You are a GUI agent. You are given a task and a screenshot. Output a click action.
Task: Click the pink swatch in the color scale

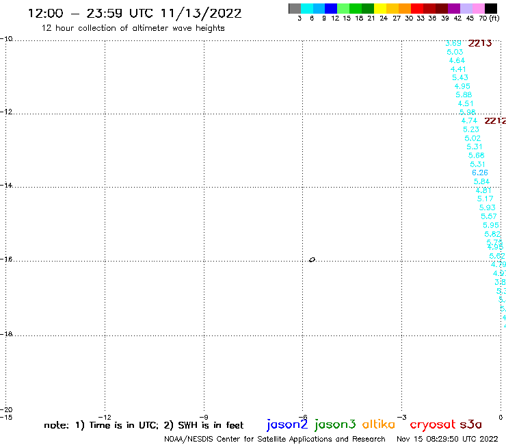tap(479, 8)
